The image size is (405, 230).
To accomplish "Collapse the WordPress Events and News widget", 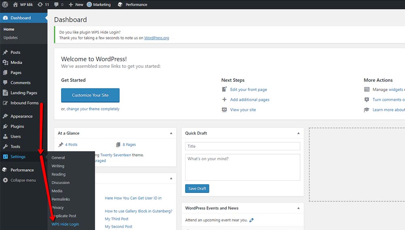I will pyautogui.click(x=298, y=208).
